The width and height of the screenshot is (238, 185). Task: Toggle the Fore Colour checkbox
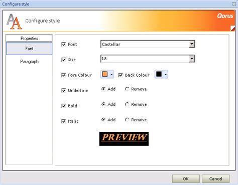(64, 75)
